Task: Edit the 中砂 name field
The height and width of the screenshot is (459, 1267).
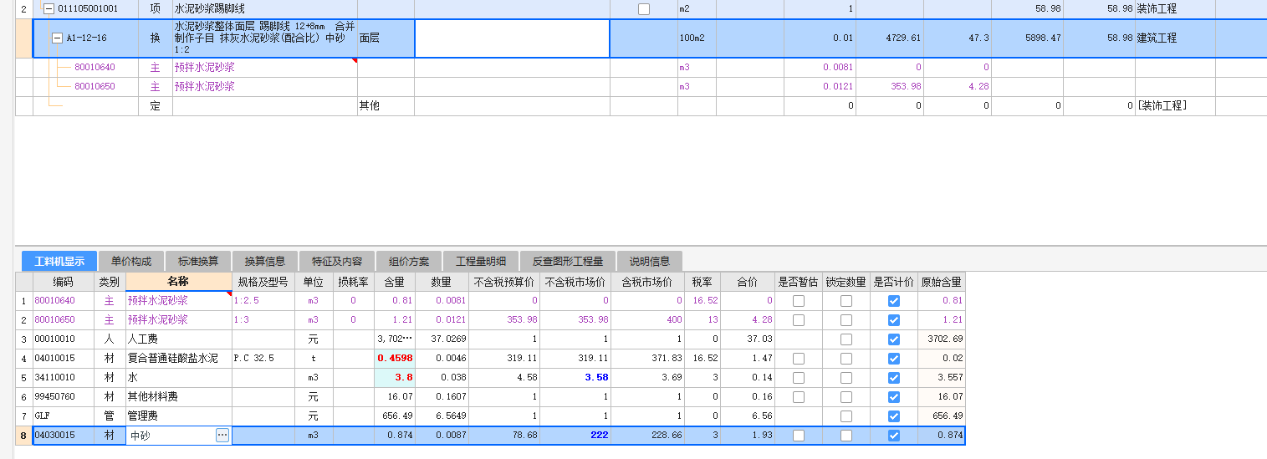Action: point(171,436)
